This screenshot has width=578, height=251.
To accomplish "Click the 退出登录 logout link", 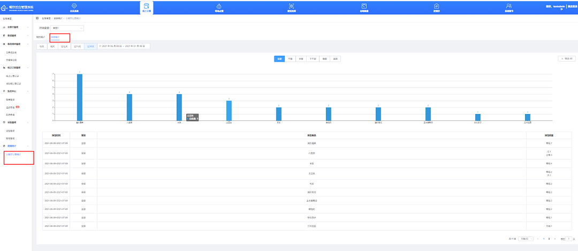I will pyautogui.click(x=572, y=6).
